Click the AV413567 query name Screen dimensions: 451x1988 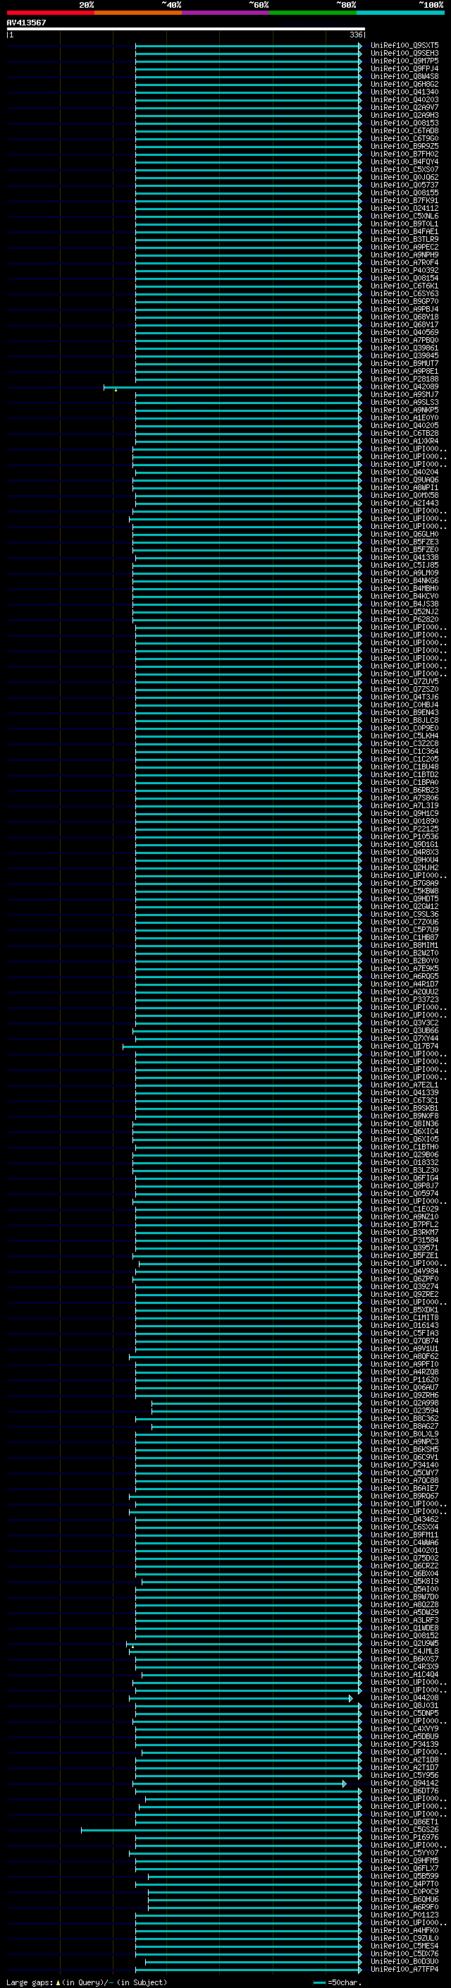tap(26, 23)
